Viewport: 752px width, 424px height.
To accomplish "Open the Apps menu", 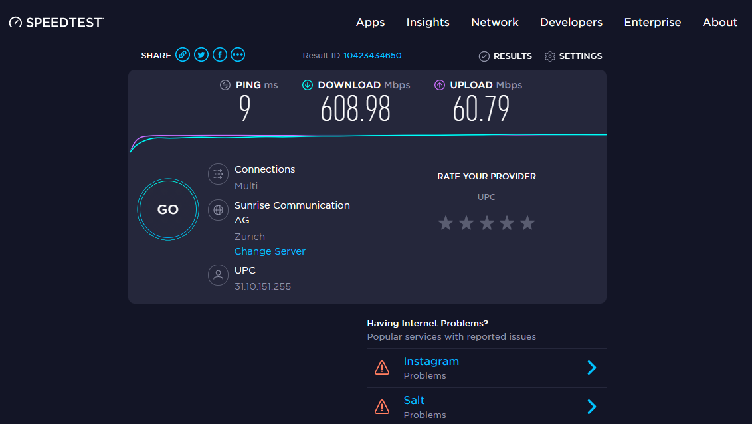I will pyautogui.click(x=370, y=22).
